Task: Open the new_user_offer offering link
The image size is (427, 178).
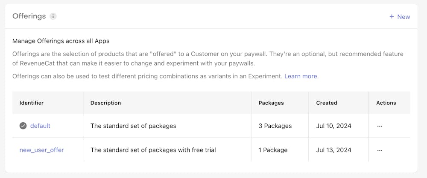Action: (x=41, y=150)
